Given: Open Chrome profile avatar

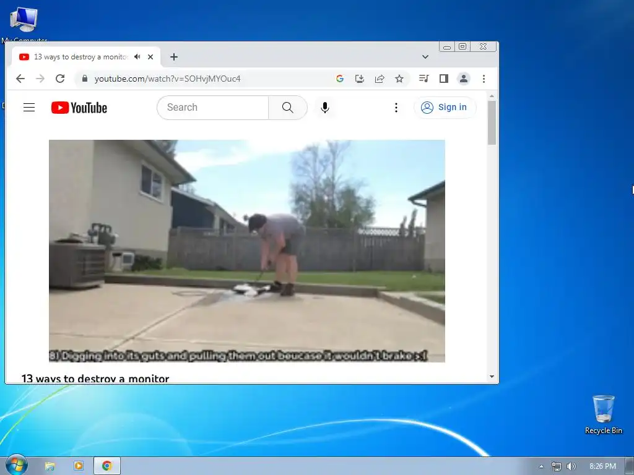Looking at the screenshot, I should [464, 79].
